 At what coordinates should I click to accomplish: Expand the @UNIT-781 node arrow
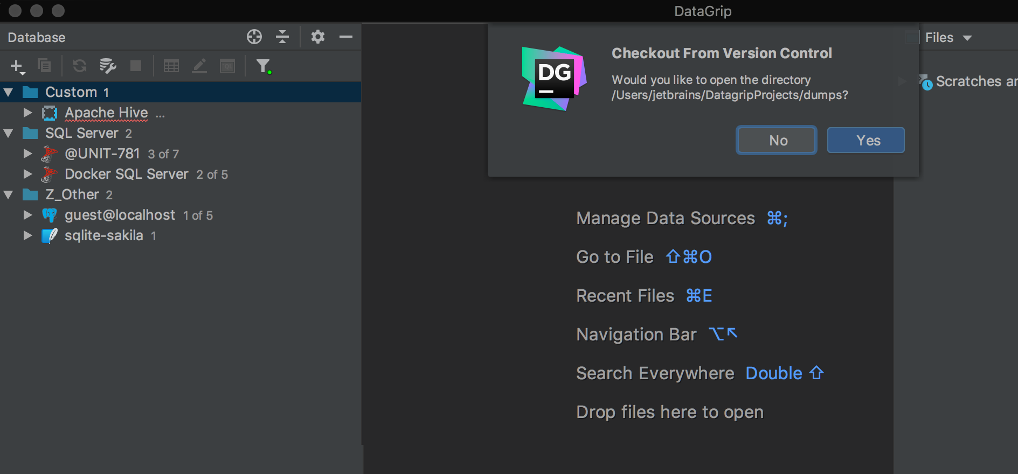tap(27, 154)
